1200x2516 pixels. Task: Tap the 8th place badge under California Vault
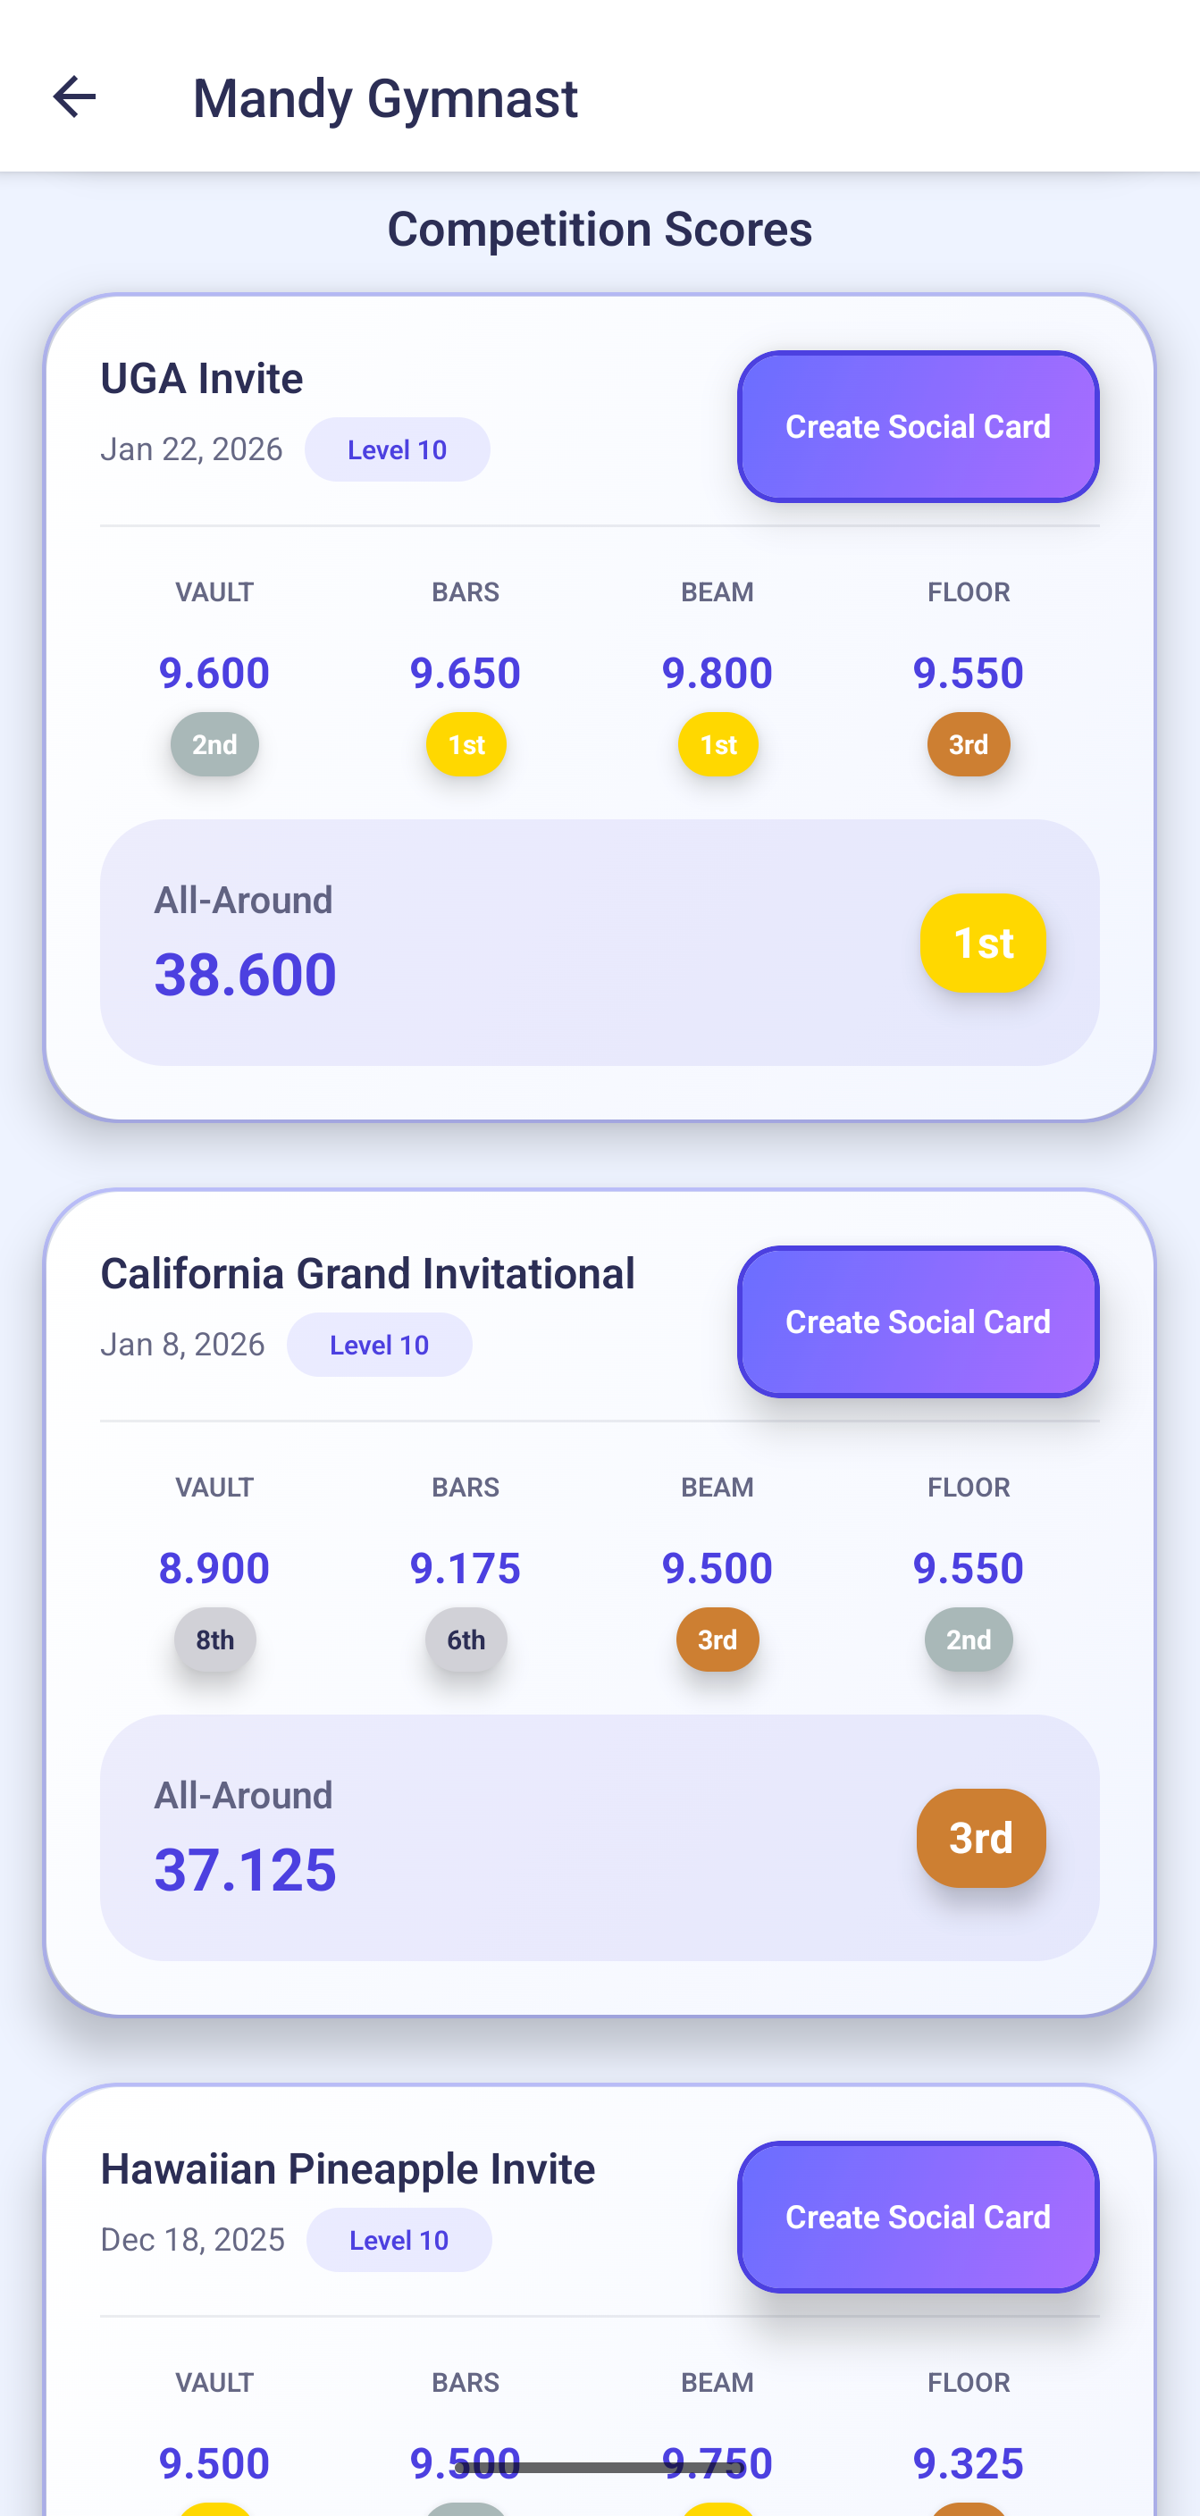click(214, 1640)
